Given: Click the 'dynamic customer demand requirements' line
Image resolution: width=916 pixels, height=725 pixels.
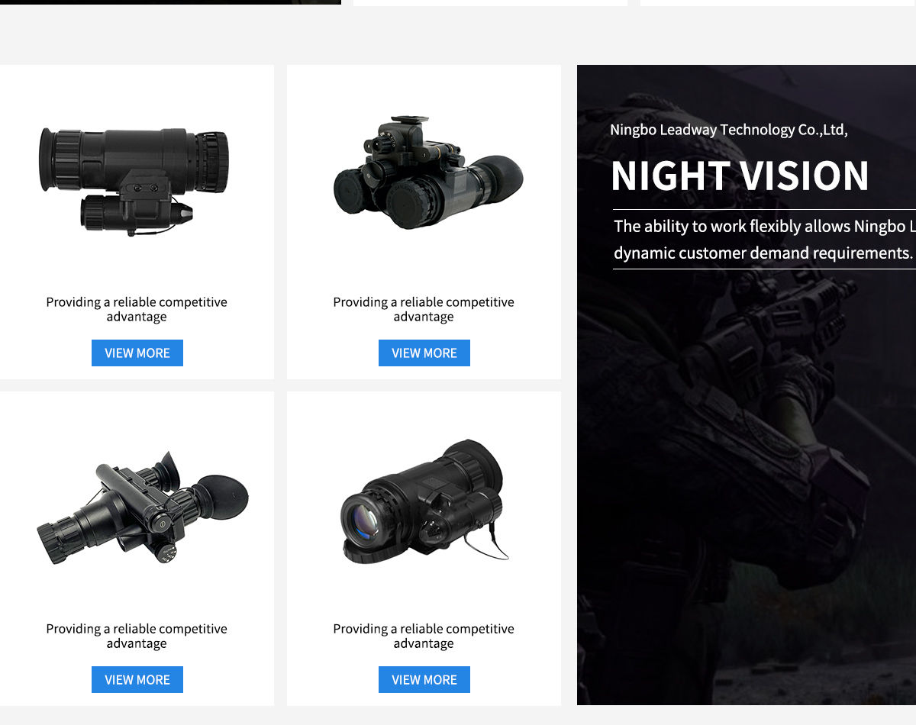Looking at the screenshot, I should click(764, 253).
